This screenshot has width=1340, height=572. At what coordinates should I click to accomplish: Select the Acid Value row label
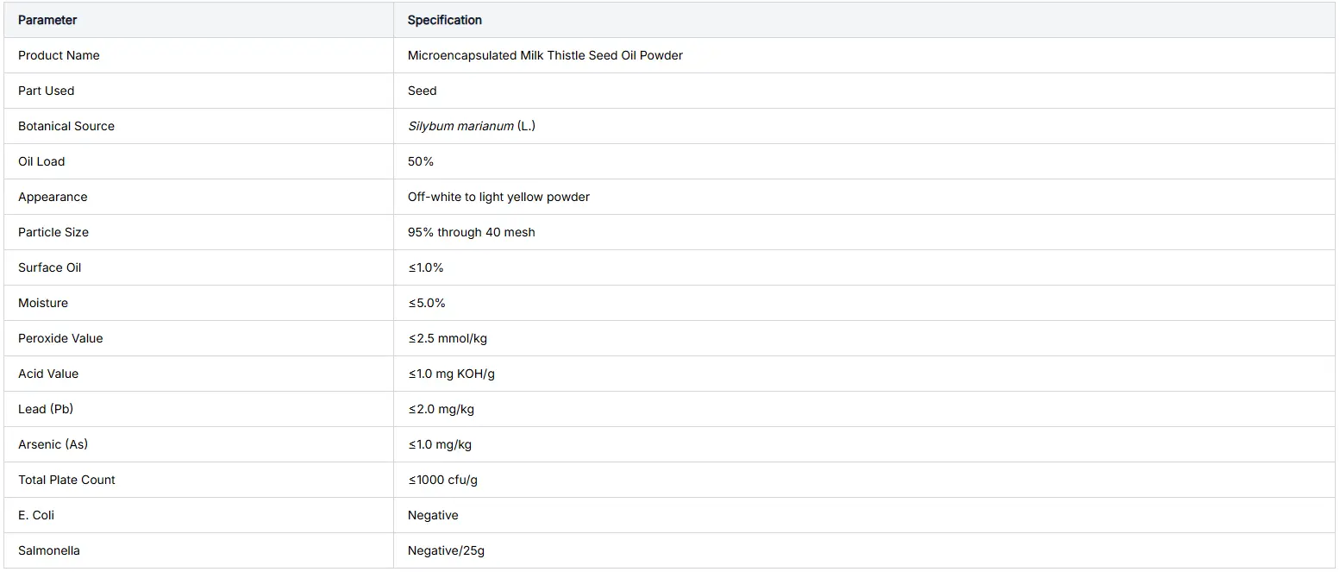[48, 374]
